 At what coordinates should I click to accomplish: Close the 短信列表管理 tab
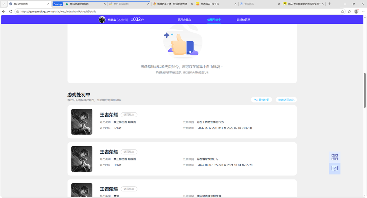coord(192,4)
